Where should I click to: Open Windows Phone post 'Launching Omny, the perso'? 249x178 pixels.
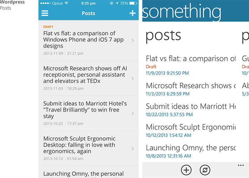pos(191,148)
